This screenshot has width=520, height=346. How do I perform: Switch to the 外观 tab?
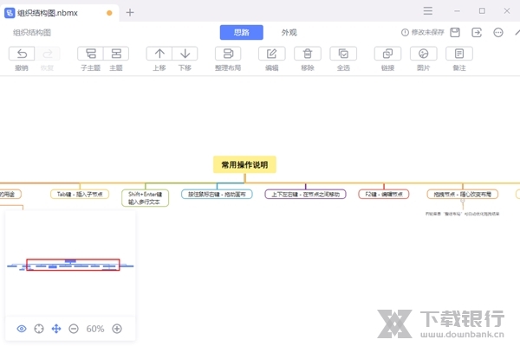tap(289, 33)
